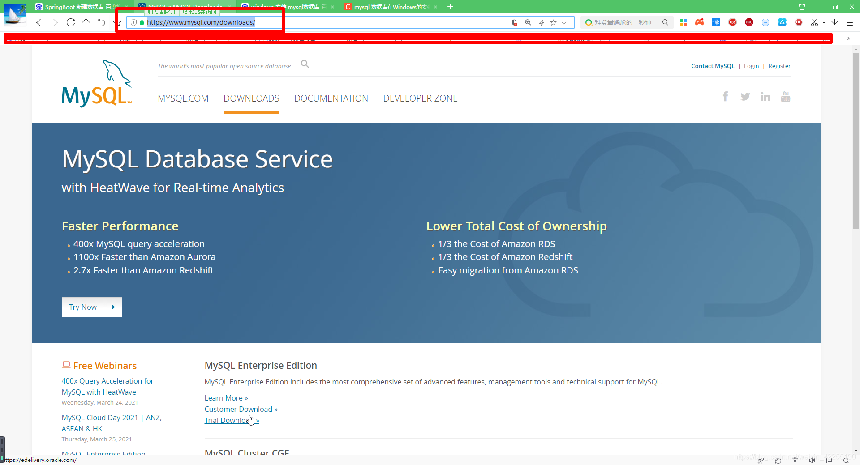Open the DOCUMENTATION nav item
Screen dimensions: 860x465
point(331,98)
